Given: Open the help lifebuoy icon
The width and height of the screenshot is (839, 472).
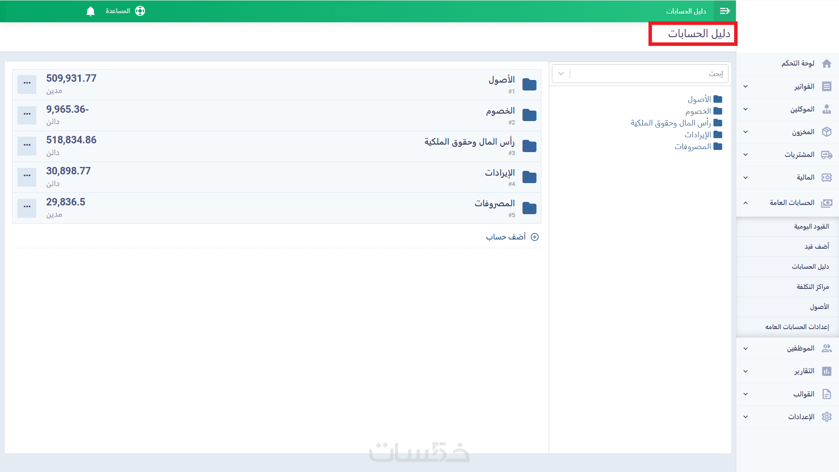Looking at the screenshot, I should [x=140, y=11].
